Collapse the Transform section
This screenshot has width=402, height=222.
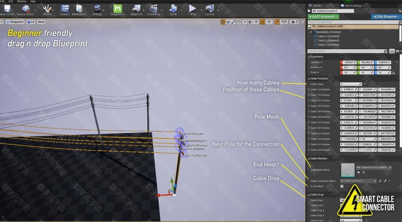[309, 57]
